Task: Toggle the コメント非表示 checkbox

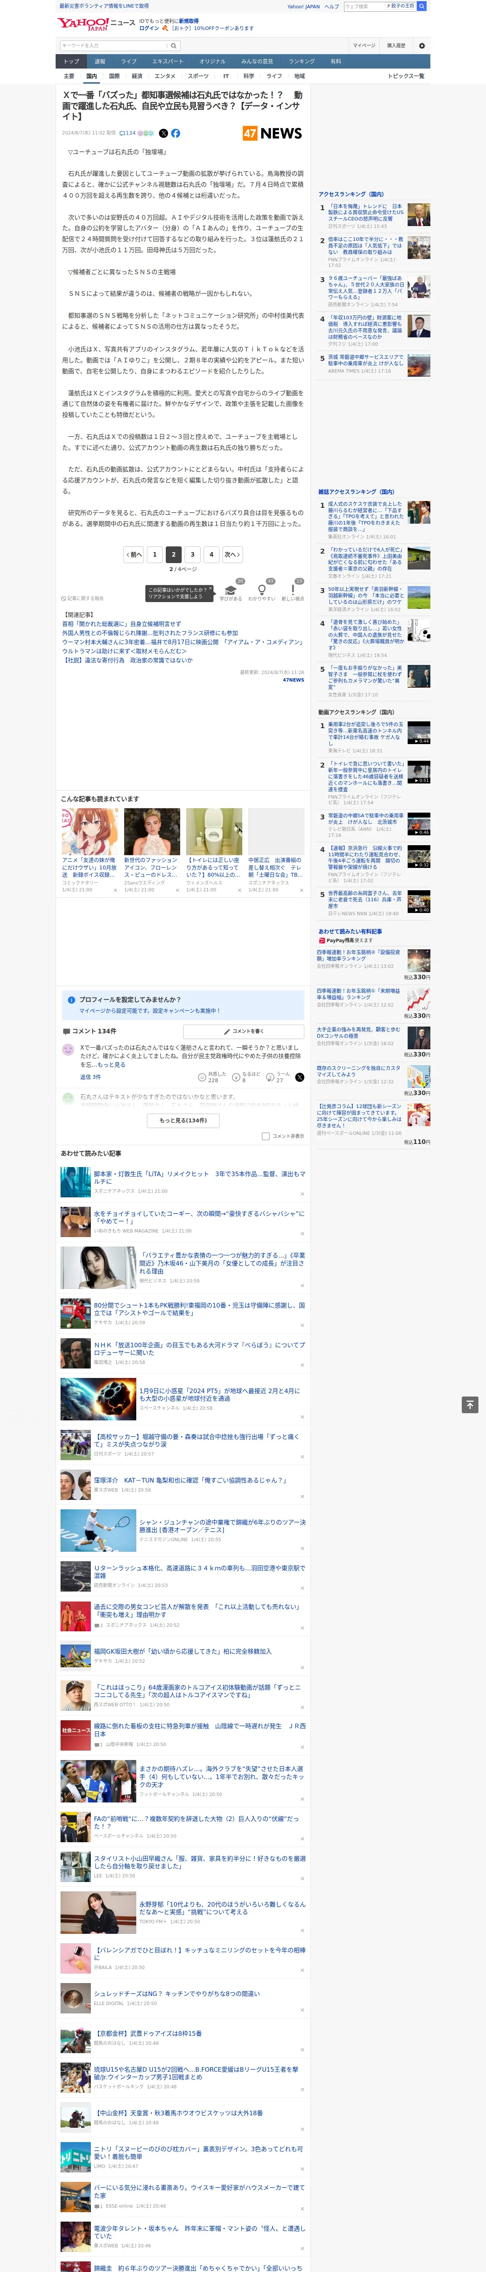Action: click(x=265, y=1136)
